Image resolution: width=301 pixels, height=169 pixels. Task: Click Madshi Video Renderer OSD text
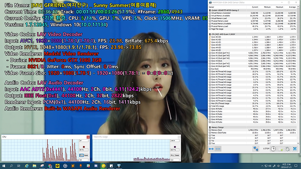pyautogui.click(x=71, y=54)
